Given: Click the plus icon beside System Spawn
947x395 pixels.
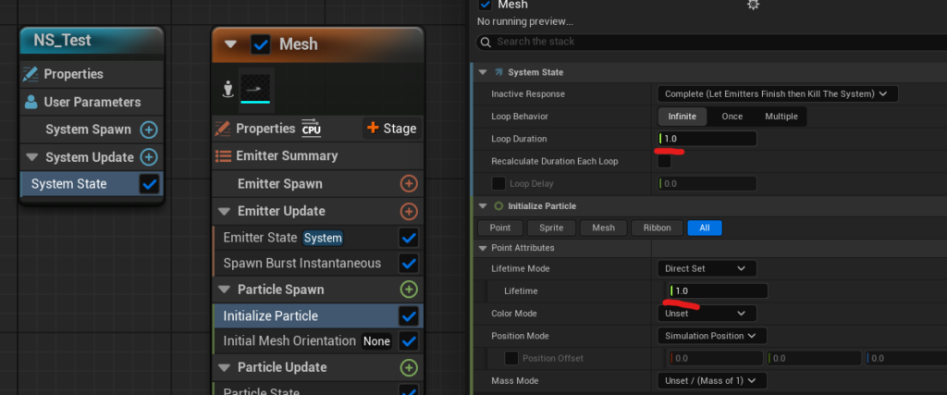Looking at the screenshot, I should point(148,130).
